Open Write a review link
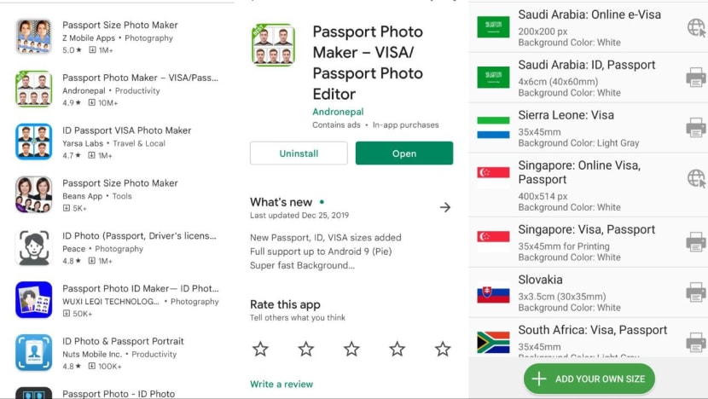 click(281, 385)
